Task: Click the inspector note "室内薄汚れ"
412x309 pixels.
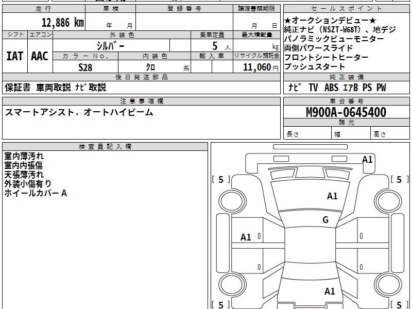Action: point(24,156)
